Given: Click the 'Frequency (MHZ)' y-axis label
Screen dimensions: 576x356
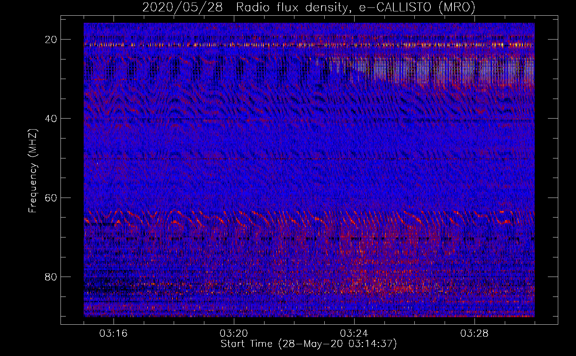Looking at the screenshot, I should tap(33, 171).
